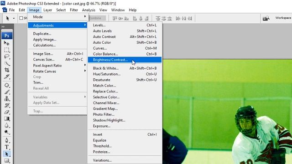Click the align bottom edges icon
The width and height of the screenshot is (292, 164).
tap(126, 18)
